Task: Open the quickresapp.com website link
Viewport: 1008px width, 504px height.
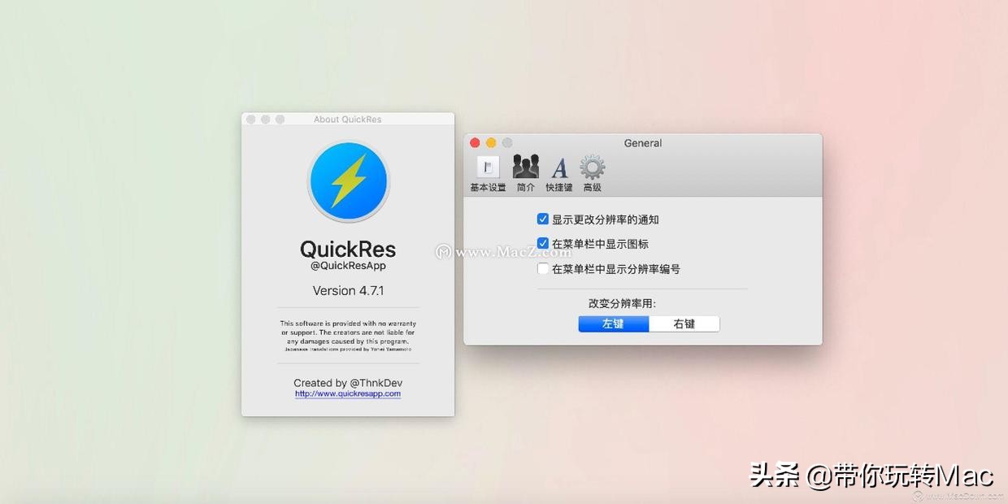Action: (x=348, y=393)
